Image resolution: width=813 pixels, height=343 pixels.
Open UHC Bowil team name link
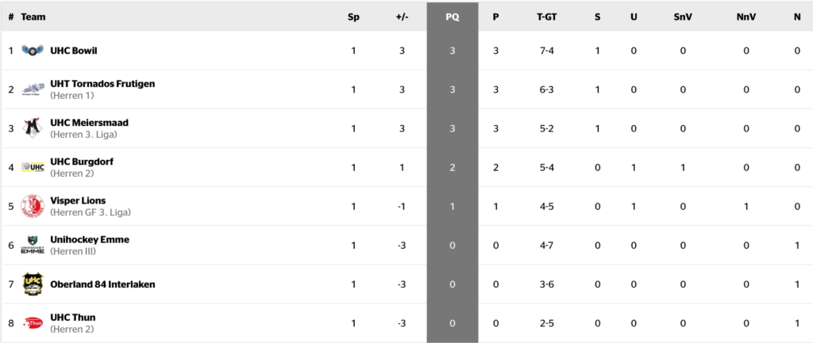click(x=73, y=51)
